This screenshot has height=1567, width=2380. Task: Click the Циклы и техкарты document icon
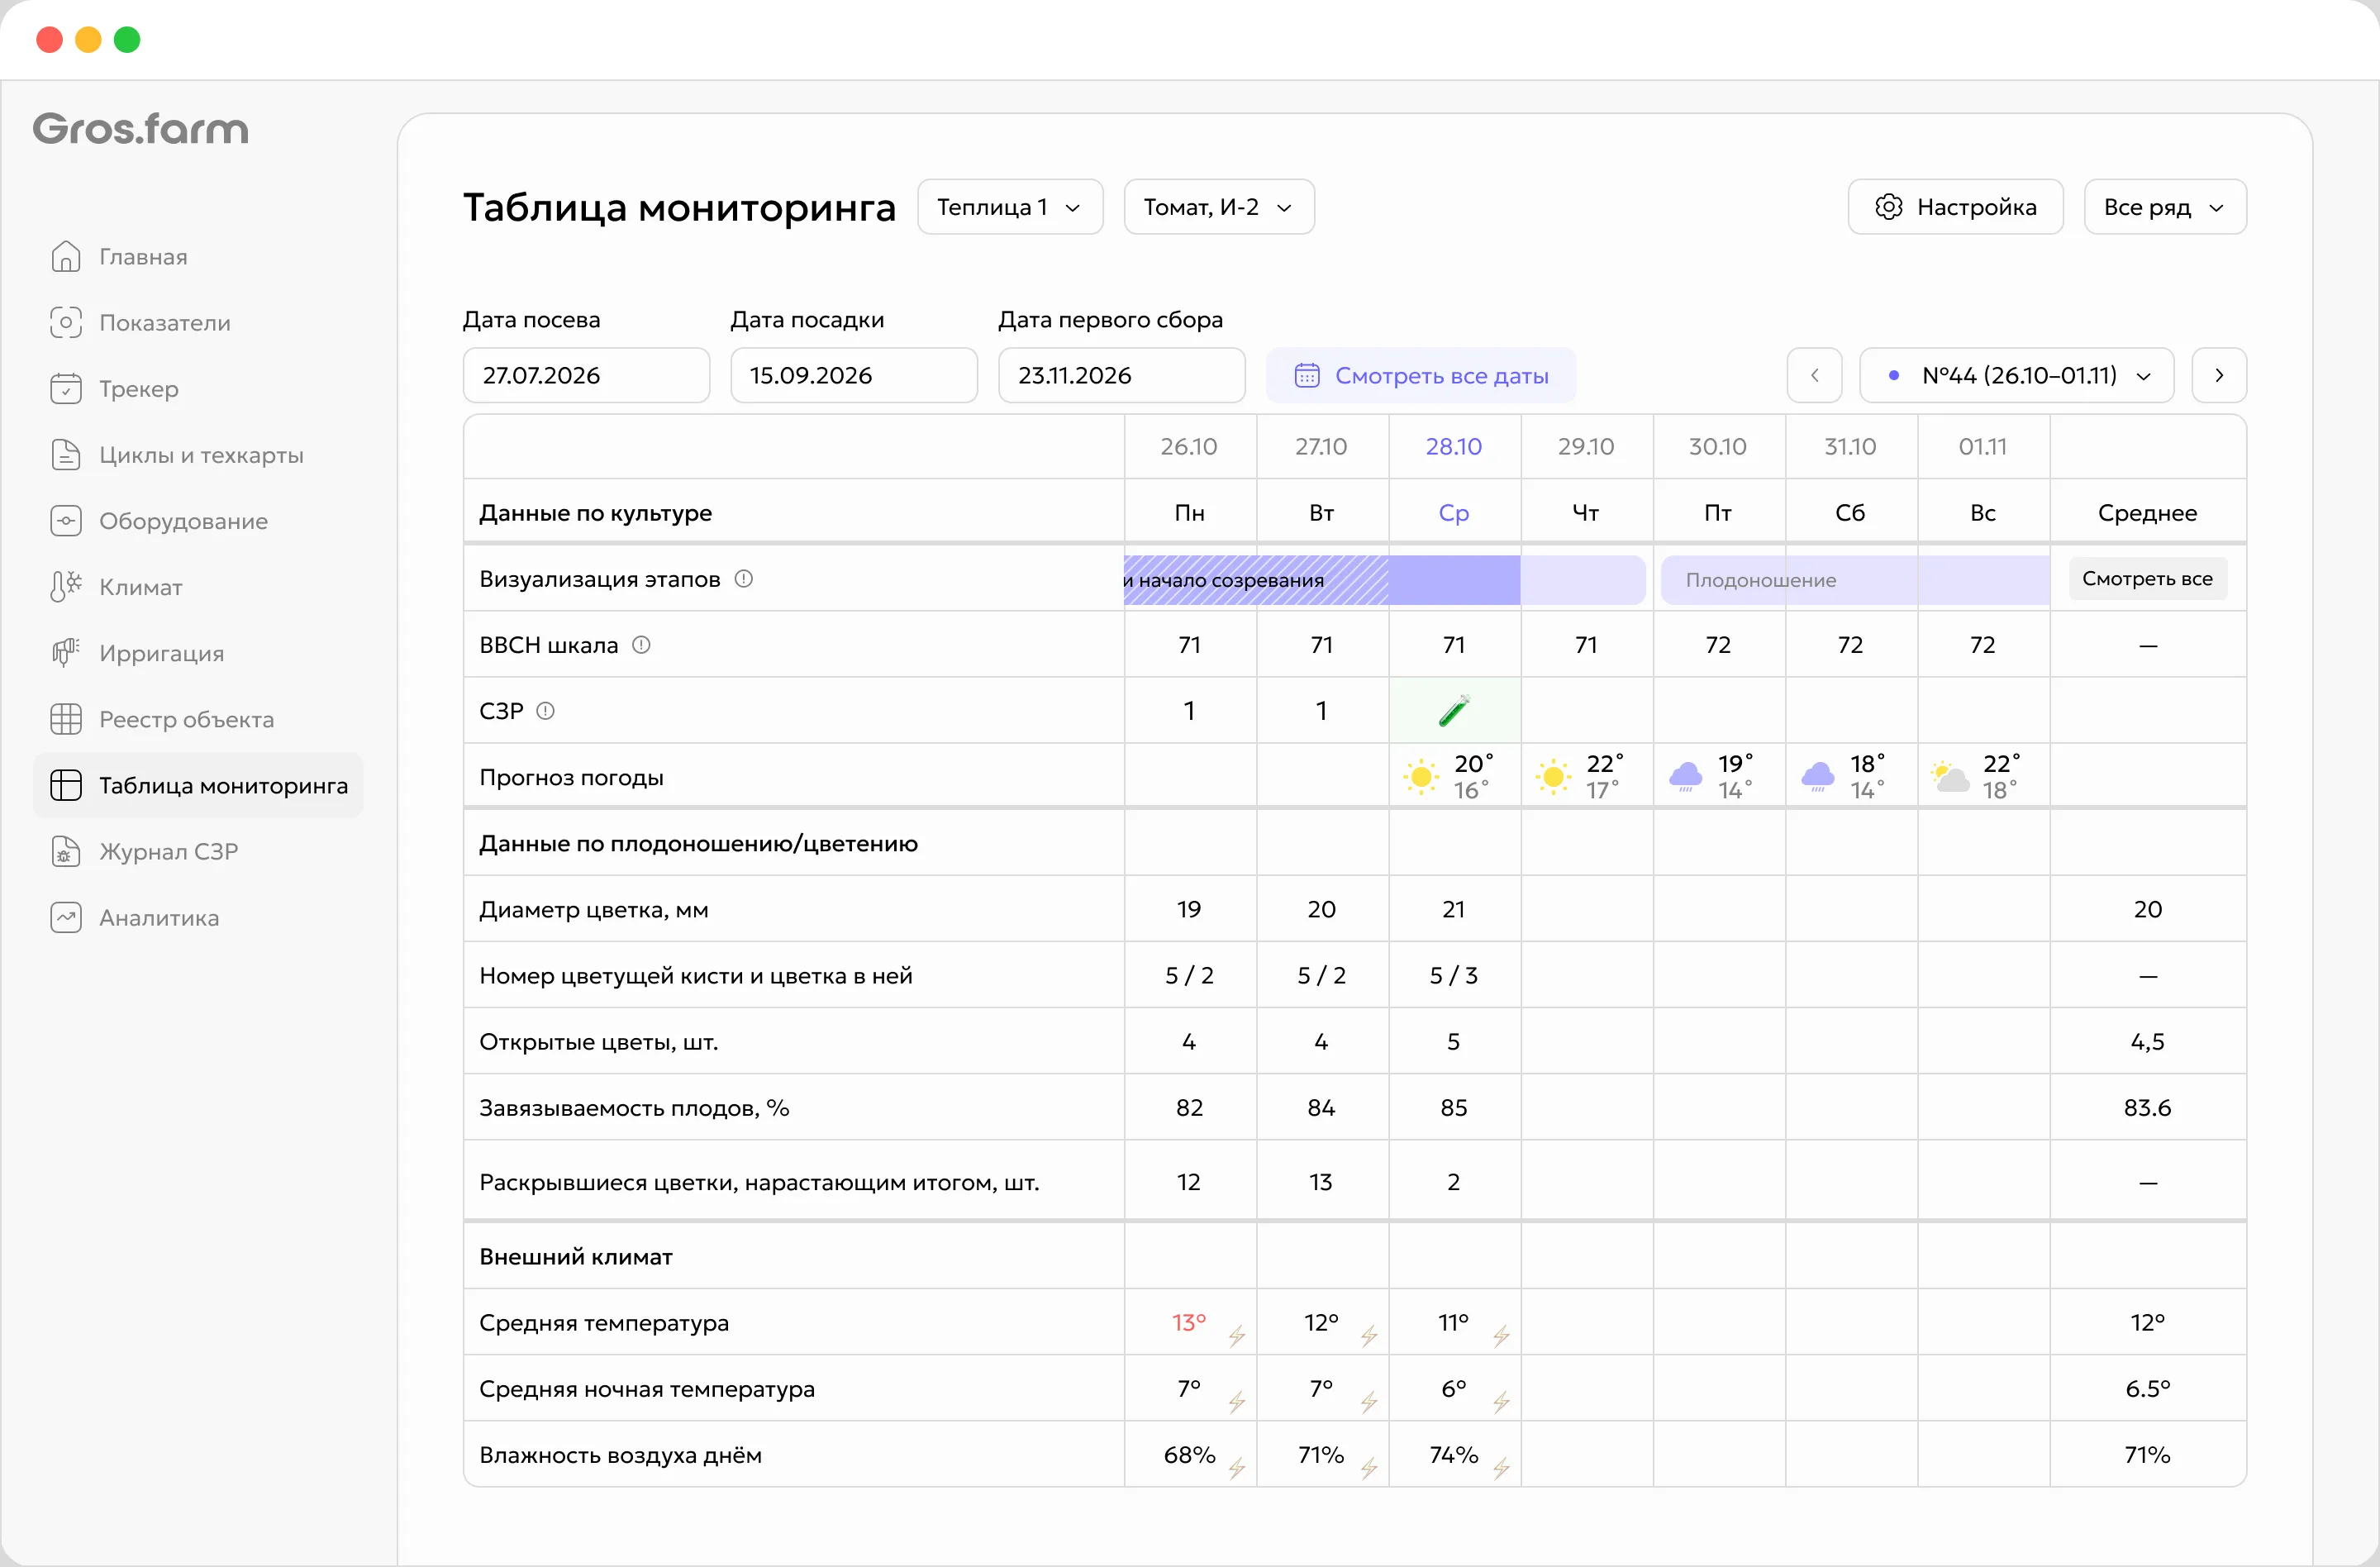point(66,455)
